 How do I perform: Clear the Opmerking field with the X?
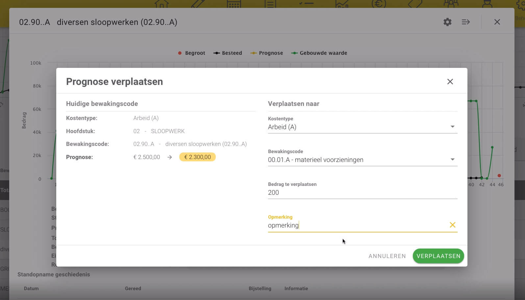(x=452, y=225)
